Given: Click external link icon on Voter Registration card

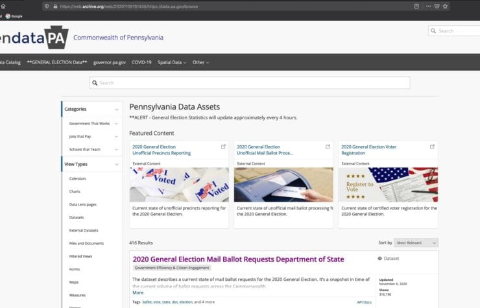Looking at the screenshot, I should tap(432, 147).
